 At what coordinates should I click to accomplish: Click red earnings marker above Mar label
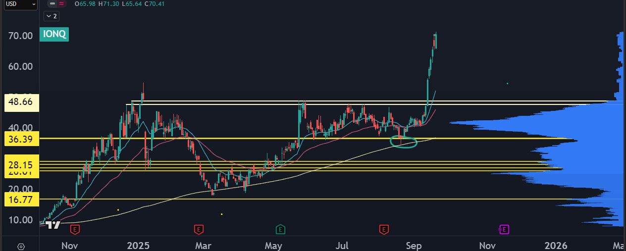[199, 229]
